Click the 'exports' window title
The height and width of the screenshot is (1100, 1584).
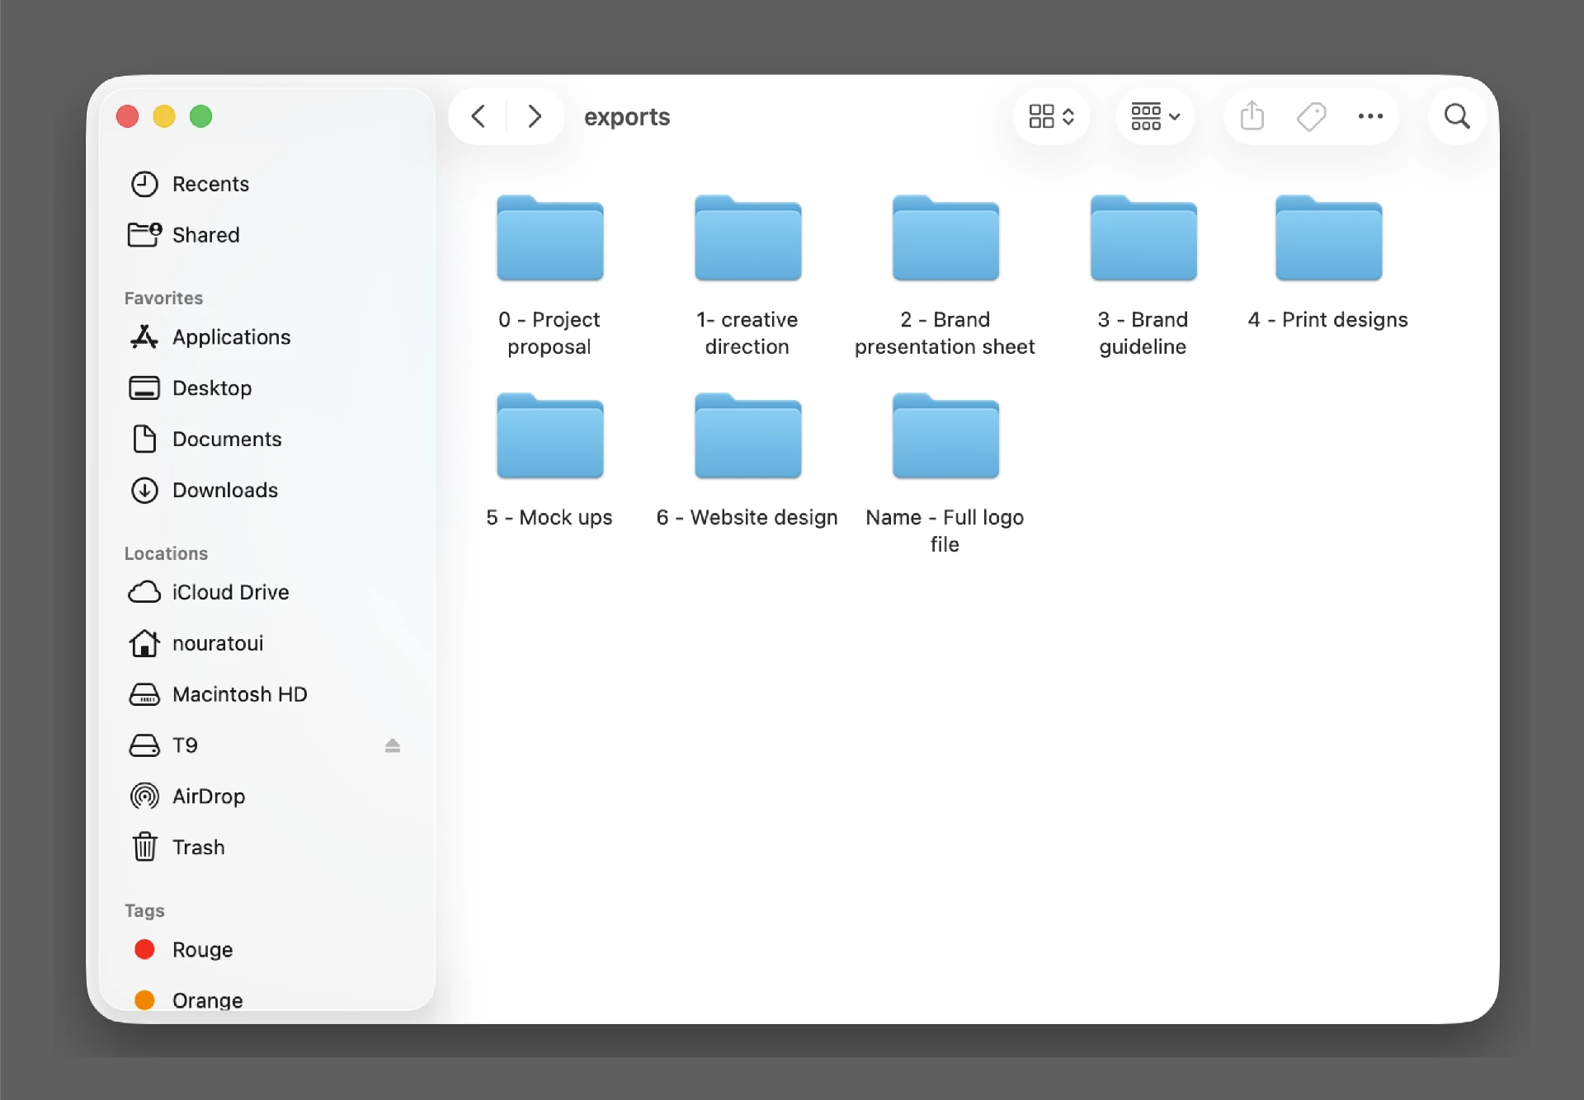pos(627,117)
